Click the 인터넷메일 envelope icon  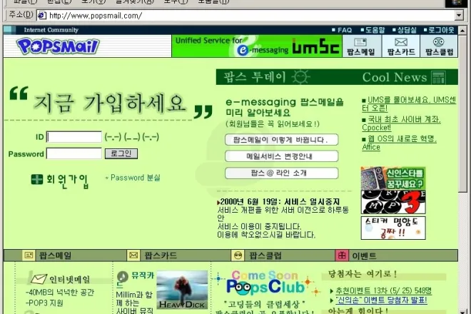coord(39,279)
